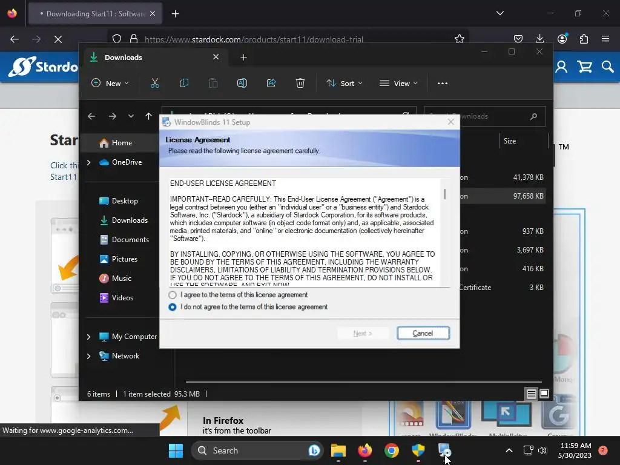Go back in File Explorer navigation
Image resolution: width=620 pixels, height=465 pixels.
click(x=91, y=116)
